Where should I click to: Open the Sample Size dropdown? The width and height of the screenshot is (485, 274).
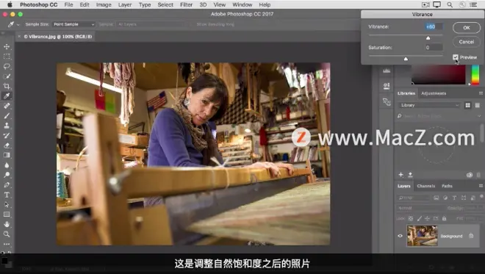click(x=73, y=24)
